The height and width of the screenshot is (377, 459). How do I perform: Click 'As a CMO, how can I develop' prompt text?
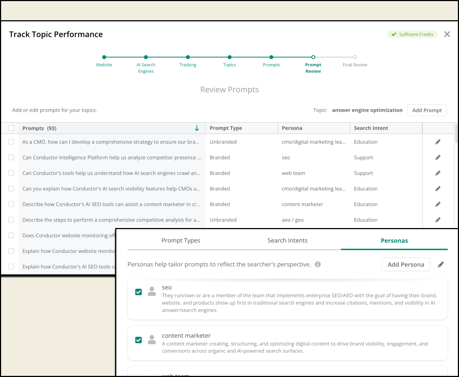click(x=111, y=142)
